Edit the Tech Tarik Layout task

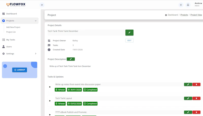(x=188, y=98)
